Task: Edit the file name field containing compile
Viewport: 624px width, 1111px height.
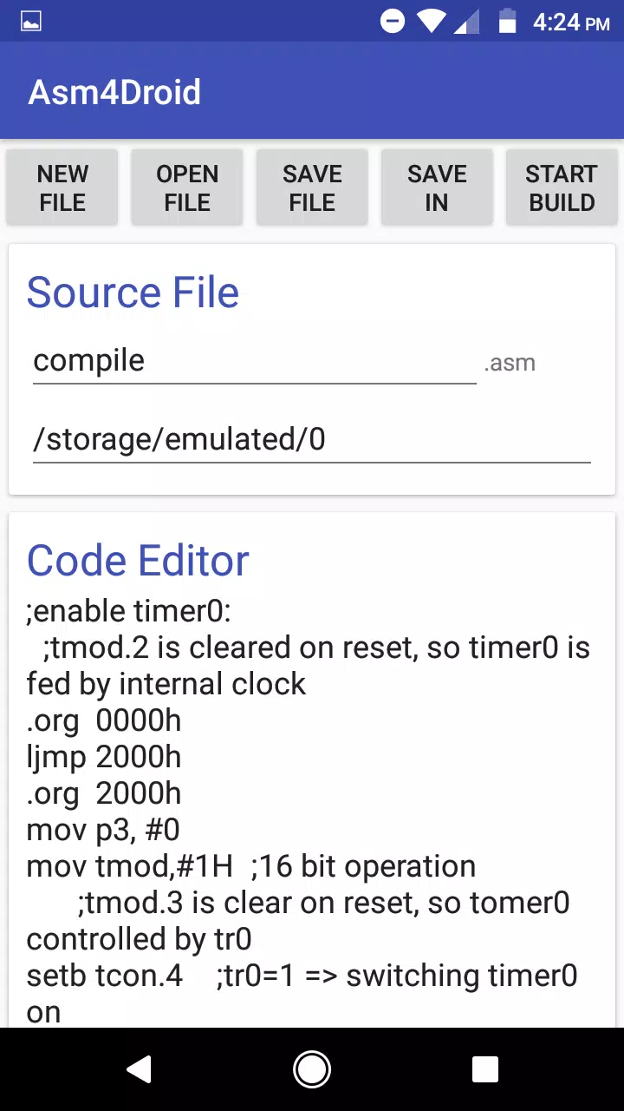Action: (255, 361)
